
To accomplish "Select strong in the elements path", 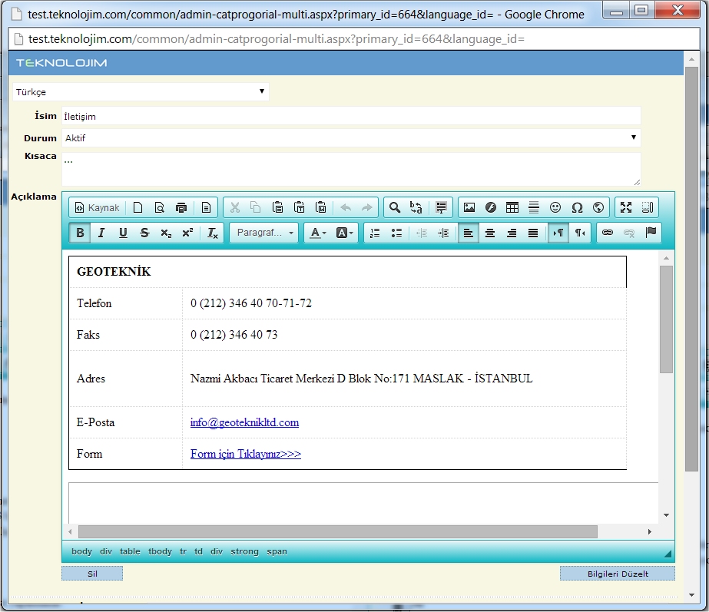I will click(244, 551).
